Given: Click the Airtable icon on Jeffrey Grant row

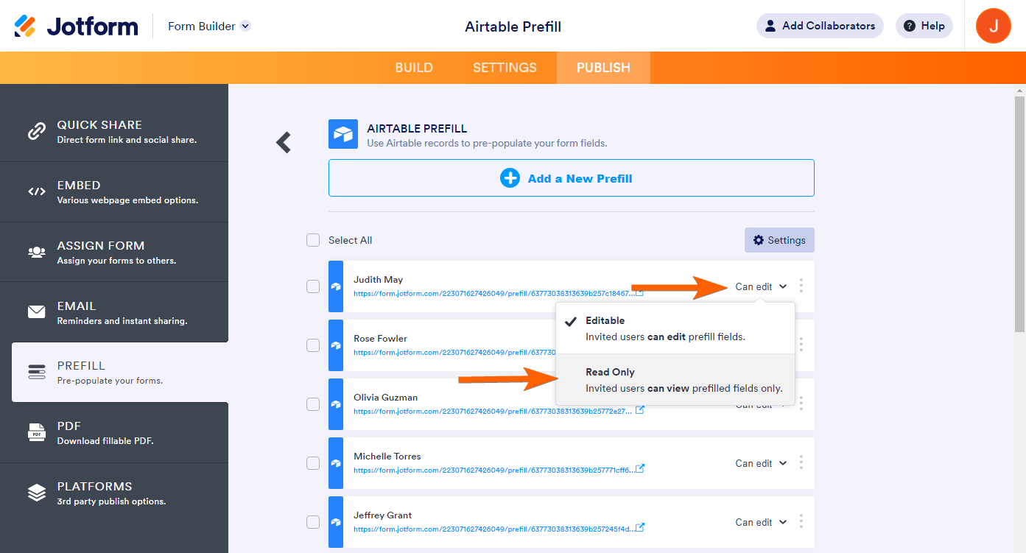Looking at the screenshot, I should pyautogui.click(x=336, y=522).
